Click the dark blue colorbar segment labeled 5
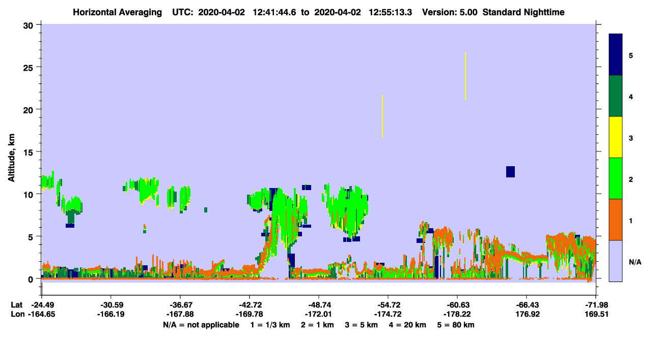The image size is (662, 339). point(616,55)
